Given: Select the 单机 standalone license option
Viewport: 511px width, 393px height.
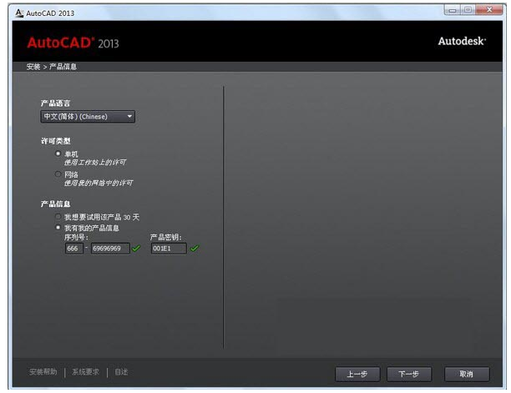Looking at the screenshot, I should click(58, 154).
